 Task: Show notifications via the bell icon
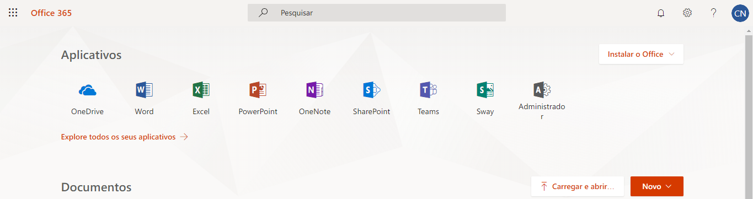661,13
